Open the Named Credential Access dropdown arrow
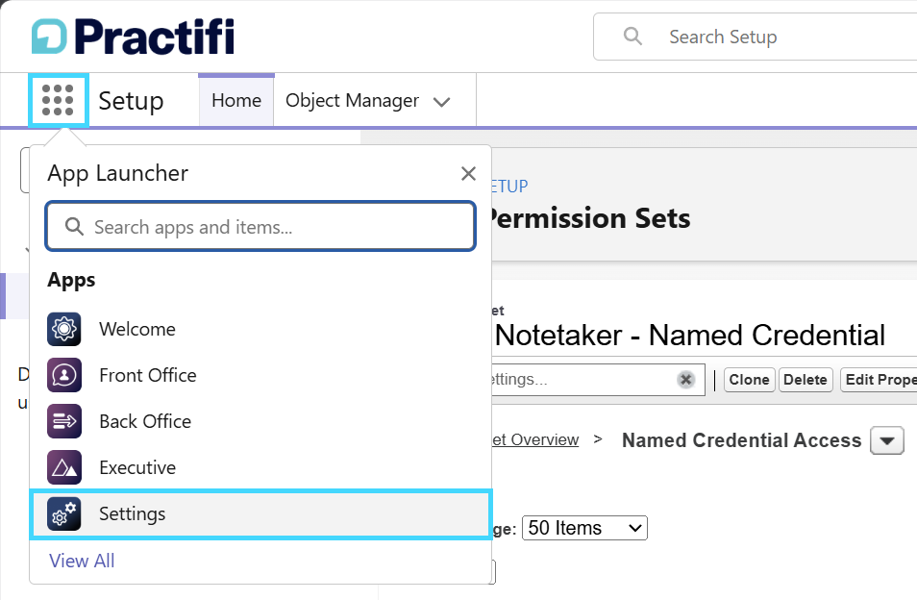The height and width of the screenshot is (600, 917). [887, 440]
